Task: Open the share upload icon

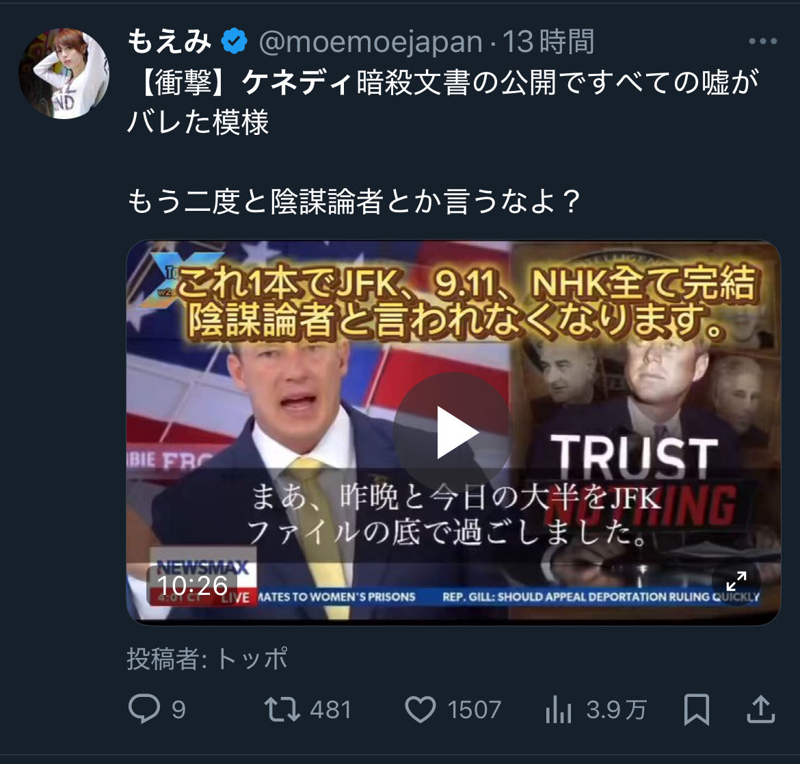Action: (x=761, y=709)
